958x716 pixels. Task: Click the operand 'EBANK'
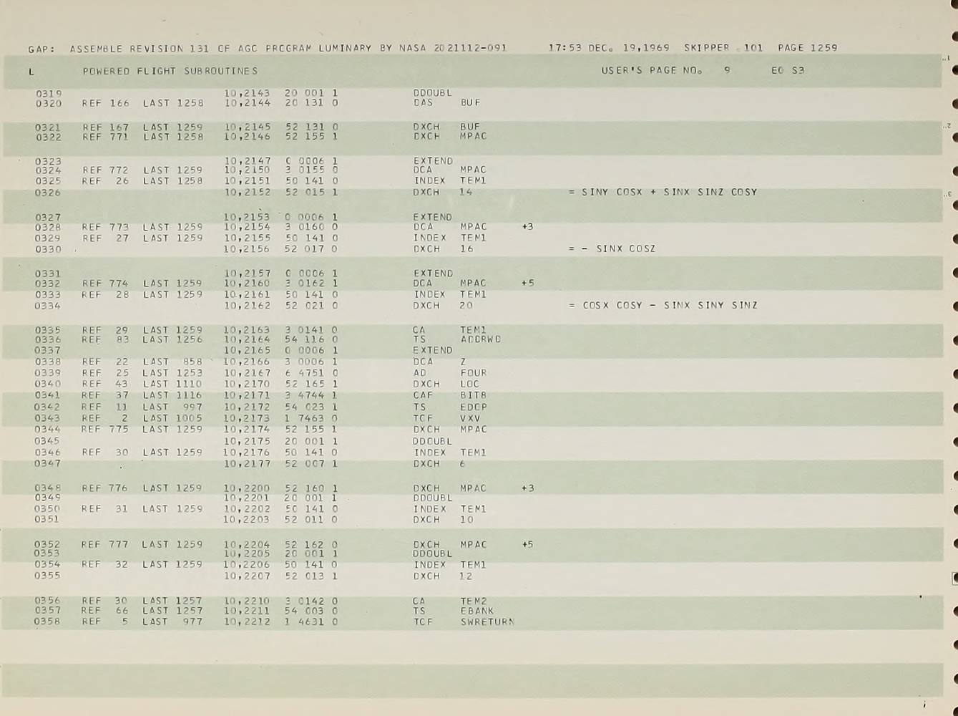tap(477, 611)
